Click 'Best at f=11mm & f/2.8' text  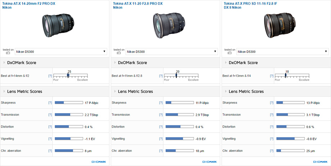[x=127, y=76]
